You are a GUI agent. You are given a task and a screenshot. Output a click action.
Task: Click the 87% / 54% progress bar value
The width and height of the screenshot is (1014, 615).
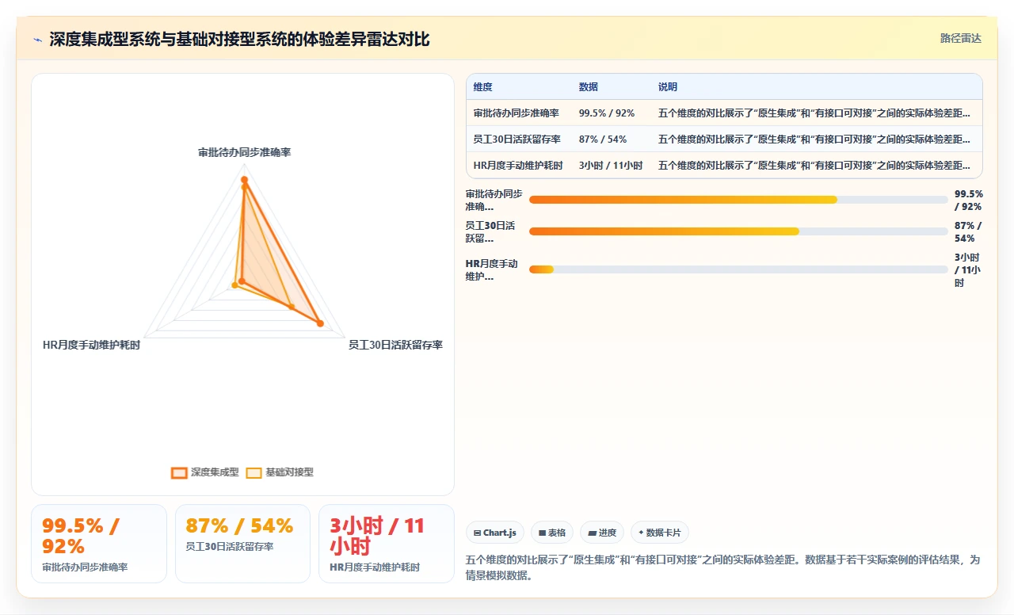click(x=967, y=231)
